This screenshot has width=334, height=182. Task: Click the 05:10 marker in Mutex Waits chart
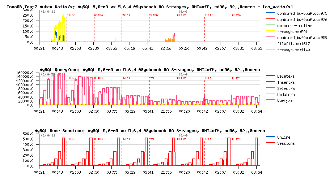pyautogui.click(x=126, y=15)
